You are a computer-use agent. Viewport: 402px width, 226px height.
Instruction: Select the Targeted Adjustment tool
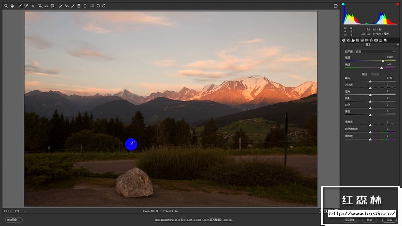[x=32, y=6]
